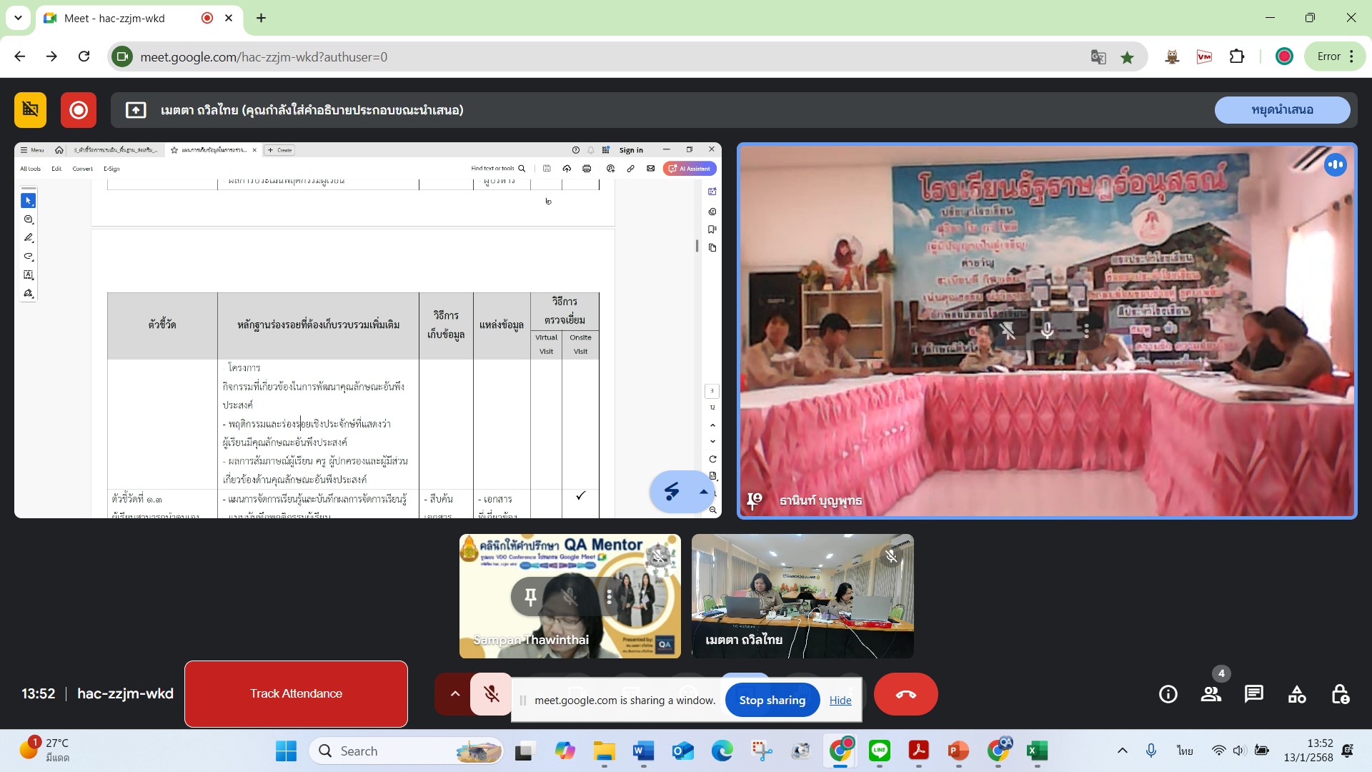Open more options on Sampan Thawinthai tile
Image resolution: width=1372 pixels, height=772 pixels.
point(609,596)
